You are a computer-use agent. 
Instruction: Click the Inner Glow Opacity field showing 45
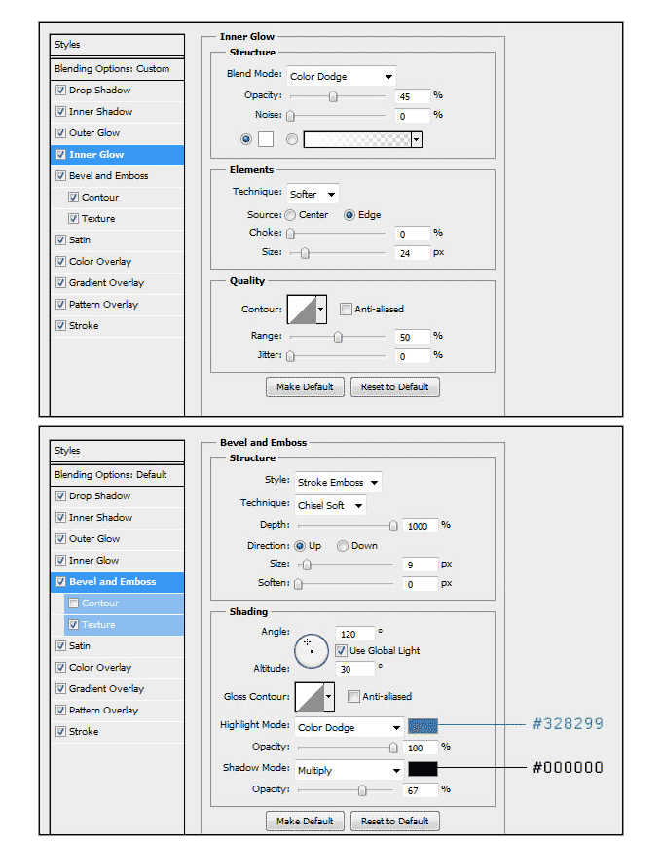point(413,96)
